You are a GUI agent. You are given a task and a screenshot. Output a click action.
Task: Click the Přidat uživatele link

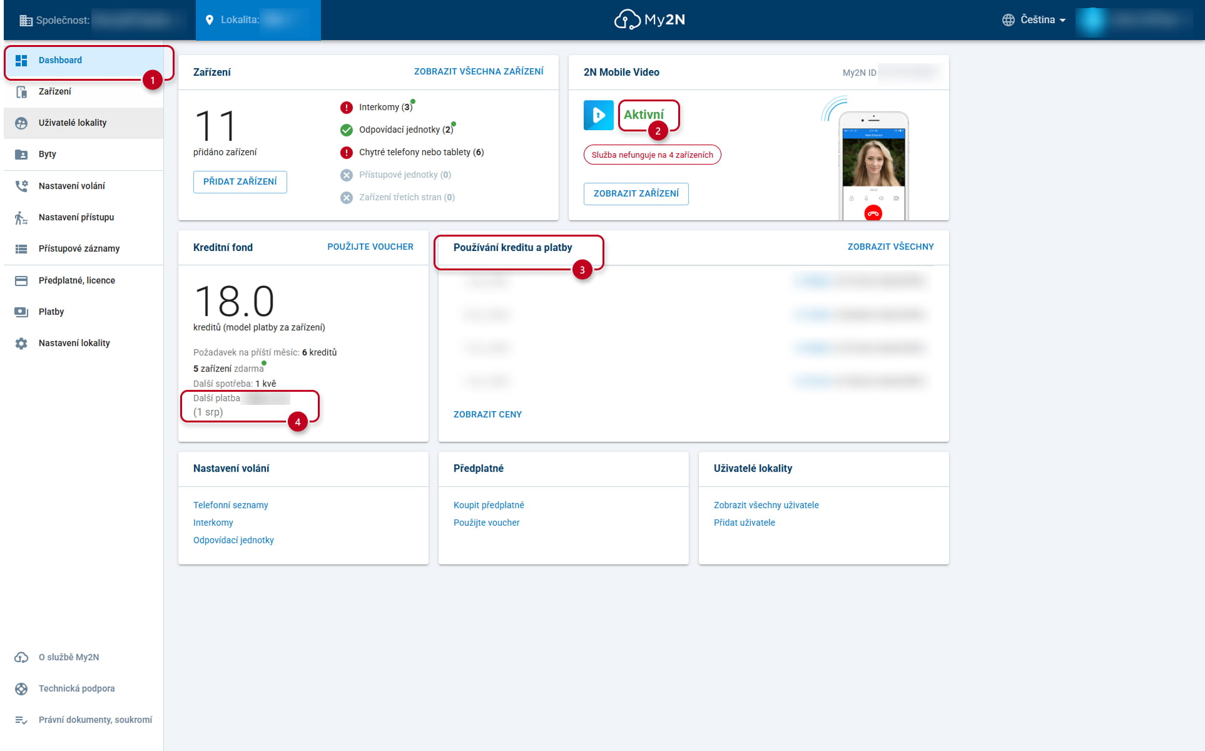coord(745,523)
